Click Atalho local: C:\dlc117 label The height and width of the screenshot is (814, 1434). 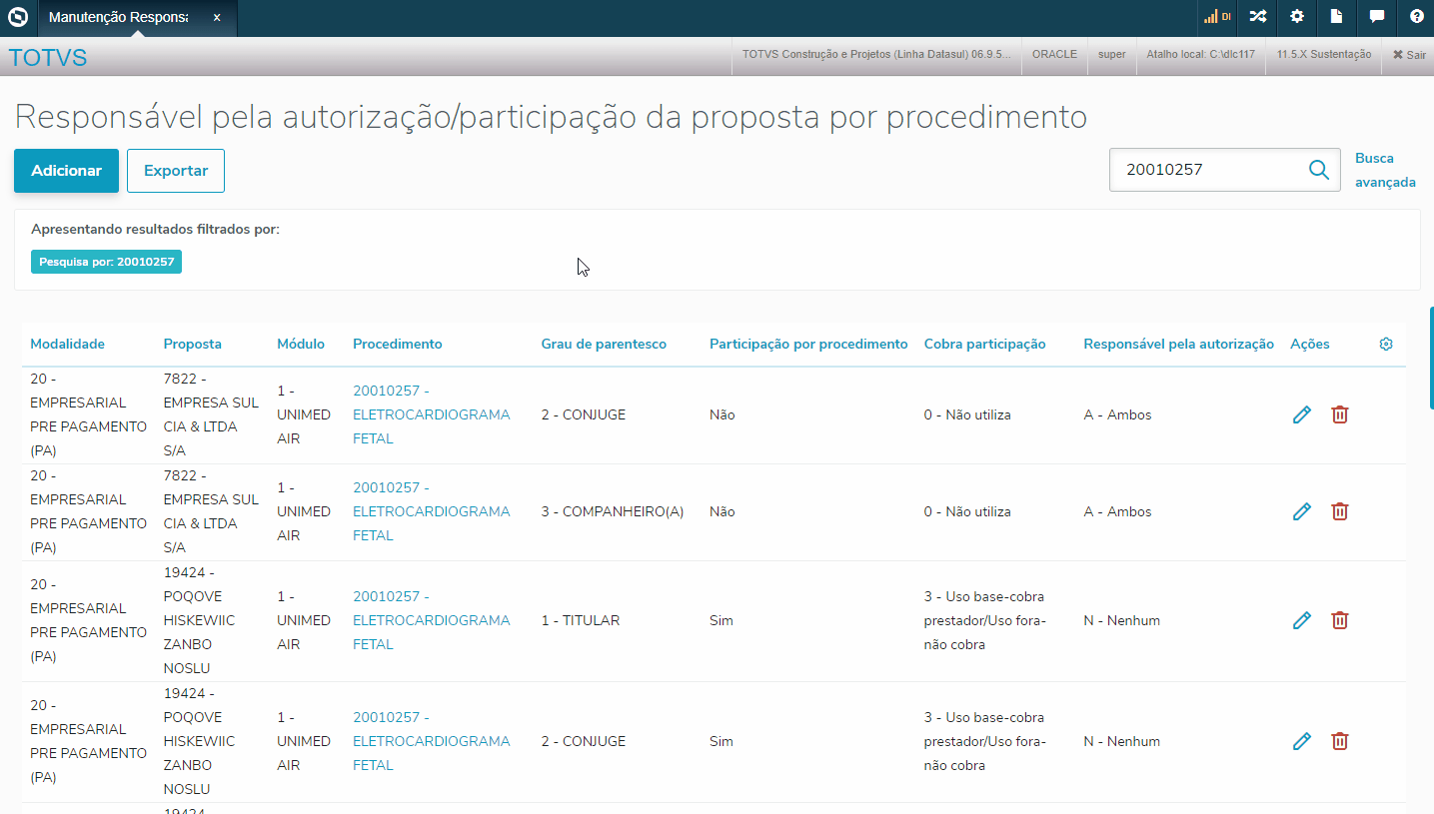1200,55
